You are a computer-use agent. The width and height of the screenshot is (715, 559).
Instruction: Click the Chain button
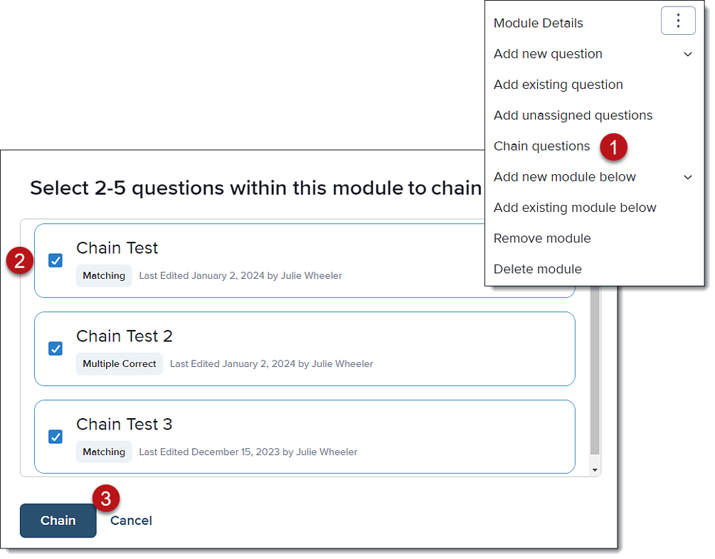(58, 520)
